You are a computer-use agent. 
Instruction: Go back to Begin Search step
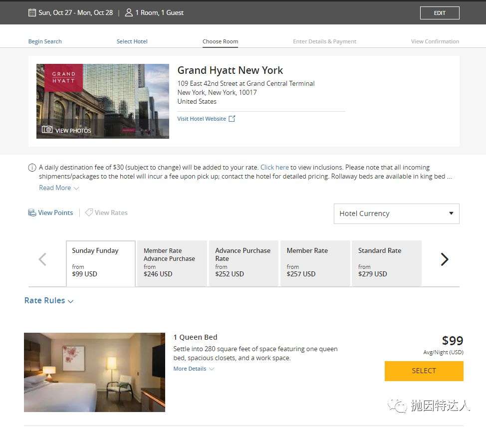point(45,41)
